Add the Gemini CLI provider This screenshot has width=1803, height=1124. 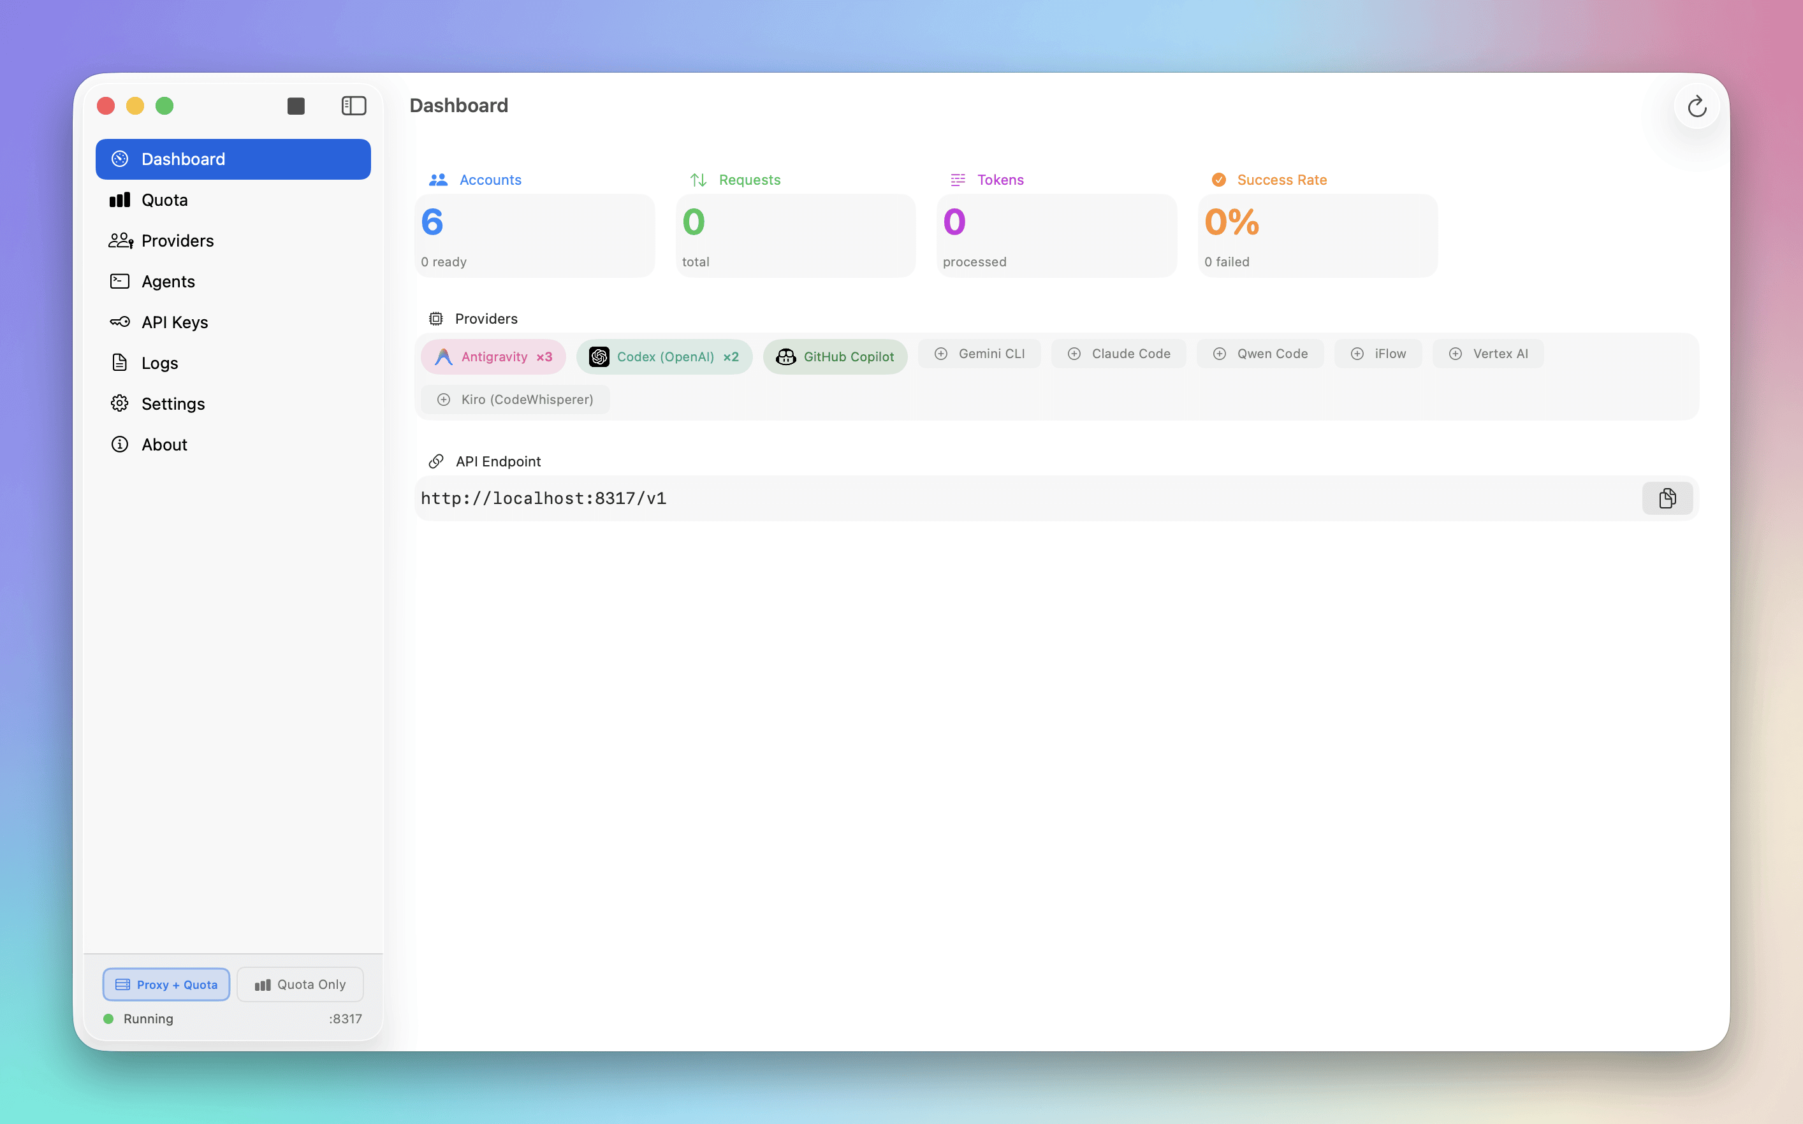[x=979, y=354]
